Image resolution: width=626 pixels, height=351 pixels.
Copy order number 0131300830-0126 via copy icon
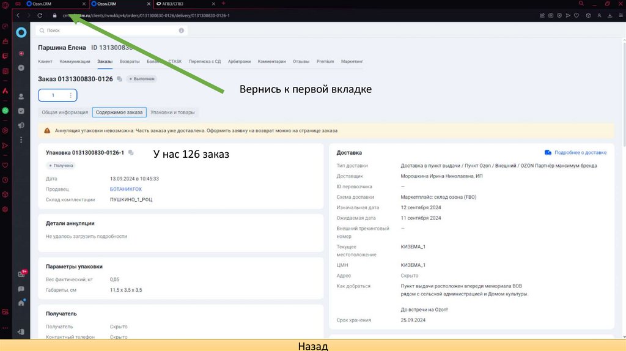point(119,79)
